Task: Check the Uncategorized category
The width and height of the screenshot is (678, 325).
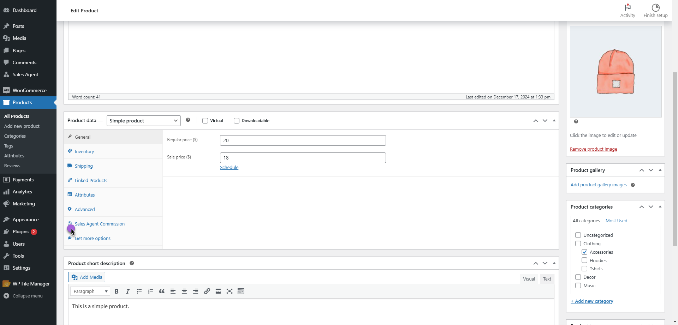Action: tap(578, 235)
